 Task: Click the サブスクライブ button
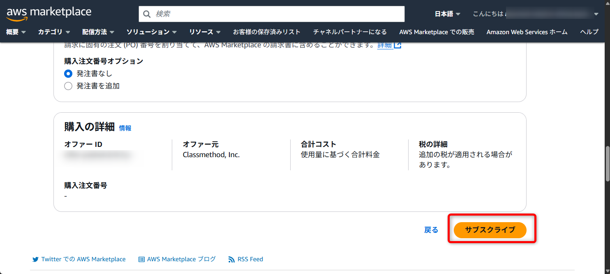point(490,230)
